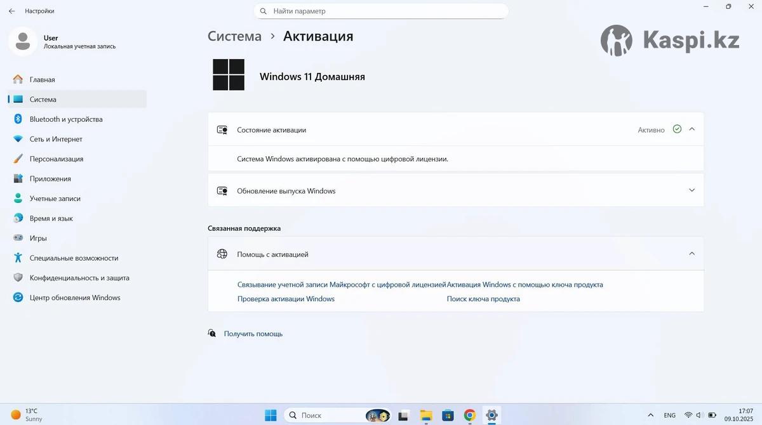Select Главная in the sidebar
This screenshot has width=762, height=425.
click(x=42, y=80)
